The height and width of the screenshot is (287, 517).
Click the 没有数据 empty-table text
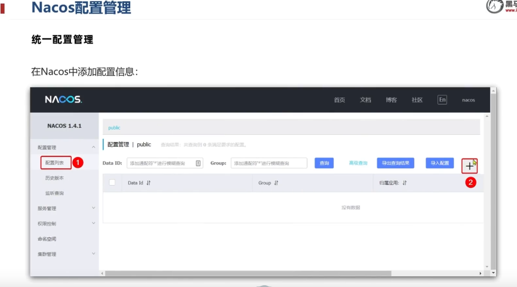point(351,208)
